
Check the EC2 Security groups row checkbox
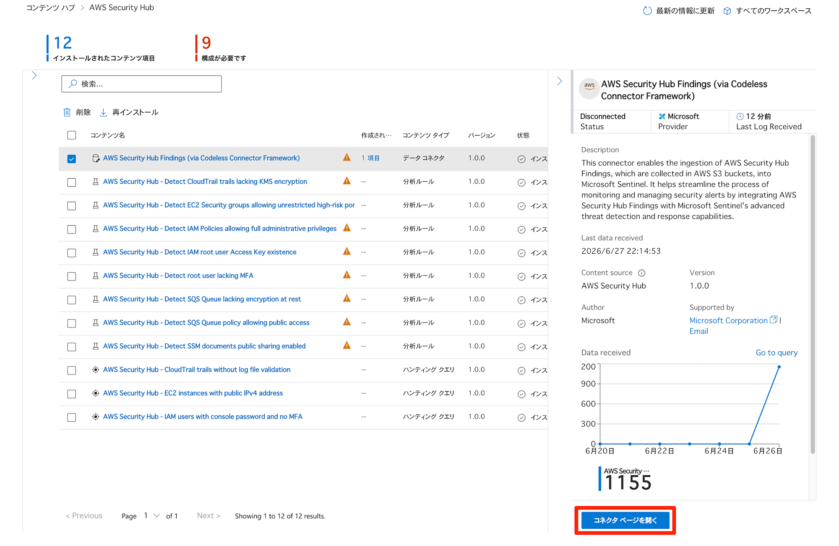(72, 206)
